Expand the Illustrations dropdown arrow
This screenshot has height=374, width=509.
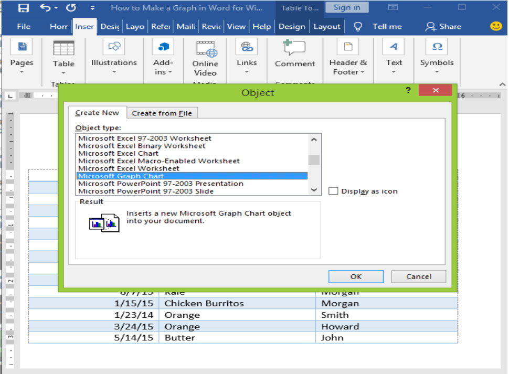click(x=114, y=72)
